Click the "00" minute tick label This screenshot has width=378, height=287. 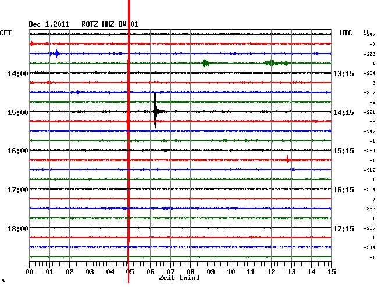(30, 272)
